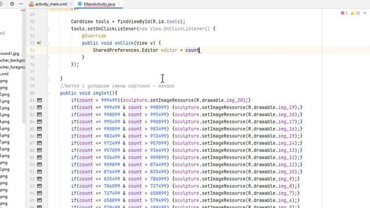
Task: Close the MainActivity.java tab
Action: [119, 4]
